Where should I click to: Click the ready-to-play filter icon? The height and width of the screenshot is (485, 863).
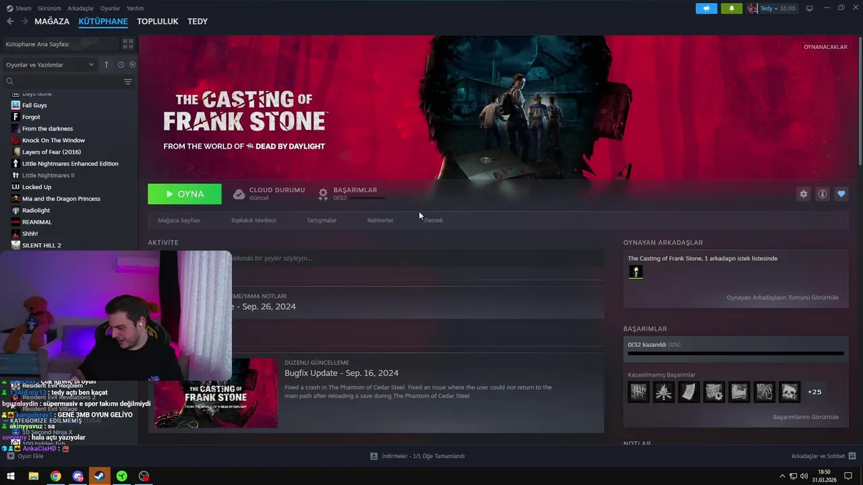click(x=132, y=65)
